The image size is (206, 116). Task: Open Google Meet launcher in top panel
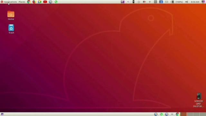(x=40, y=2)
